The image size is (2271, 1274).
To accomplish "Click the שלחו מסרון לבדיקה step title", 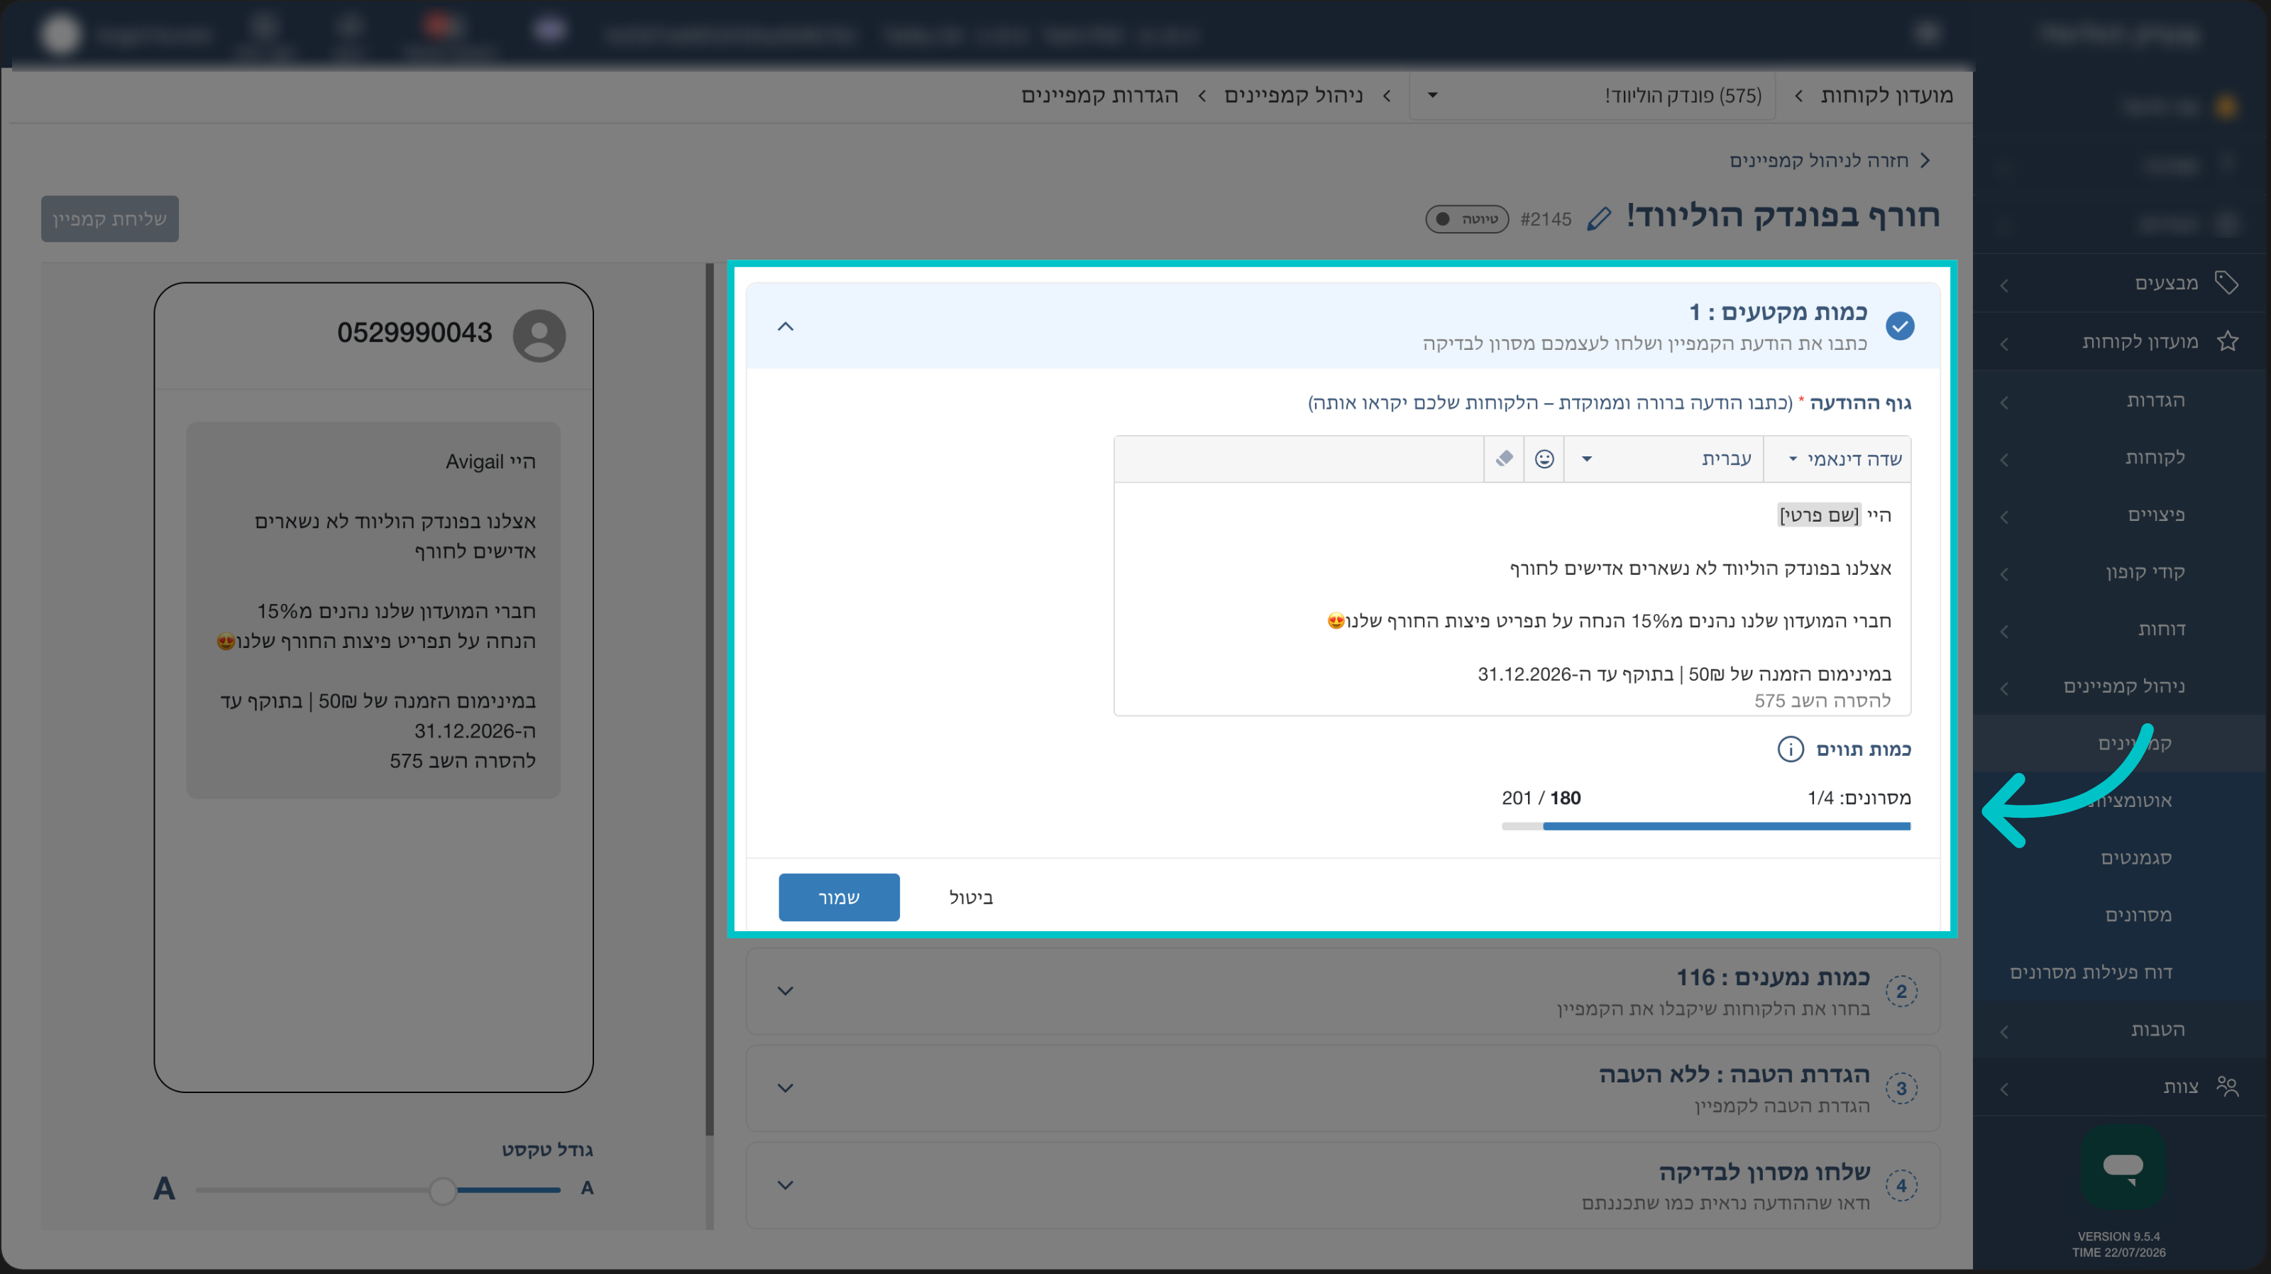I will pos(1764,1172).
